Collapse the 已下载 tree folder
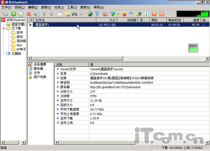 coord(3,28)
